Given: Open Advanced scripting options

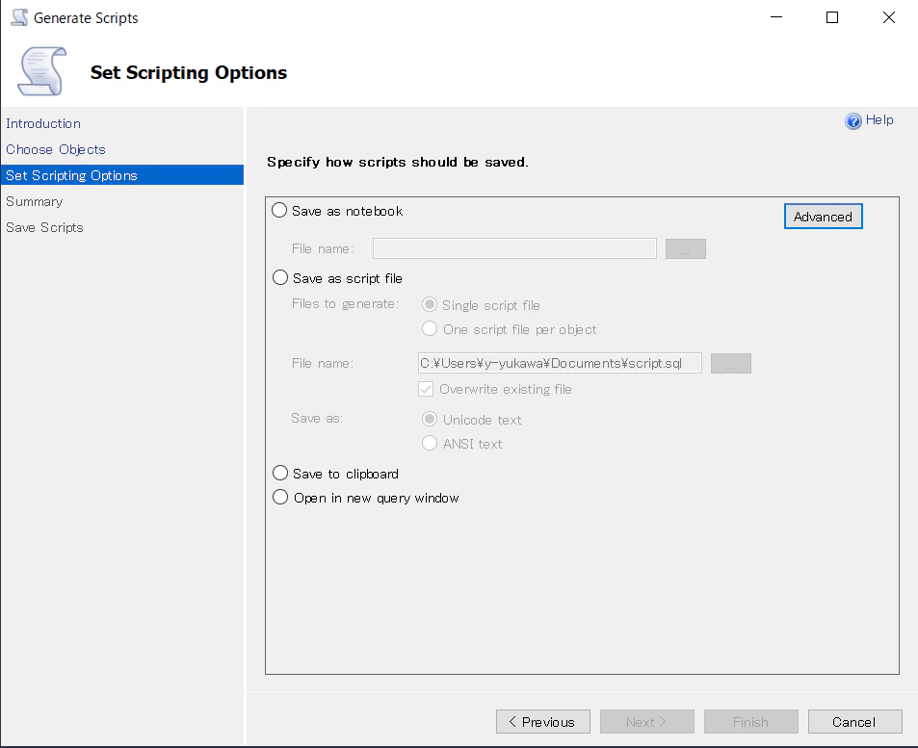Looking at the screenshot, I should pos(823,217).
